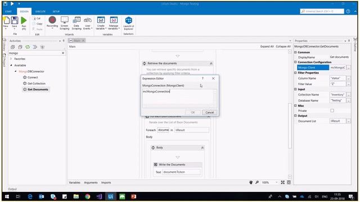Image resolution: width=360 pixels, height=202 pixels.
Task: Click the green refresh icon in Activities panel
Action: (28, 47)
